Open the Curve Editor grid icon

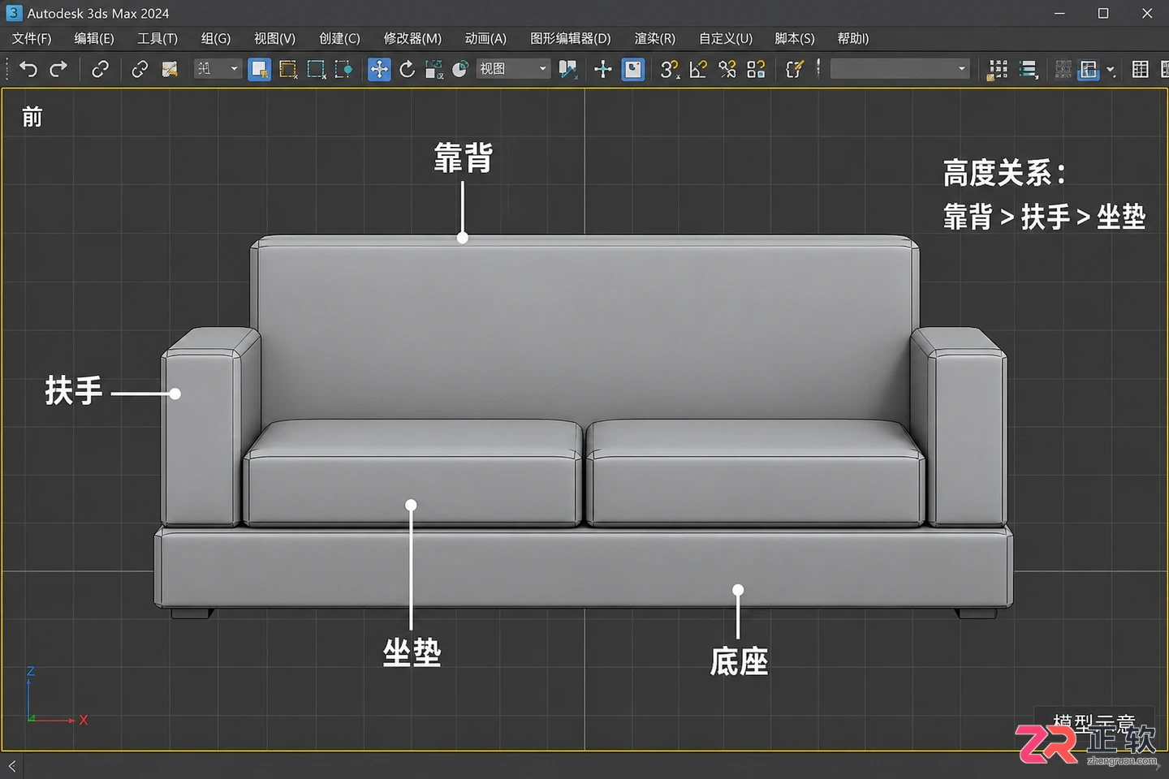click(x=1140, y=69)
